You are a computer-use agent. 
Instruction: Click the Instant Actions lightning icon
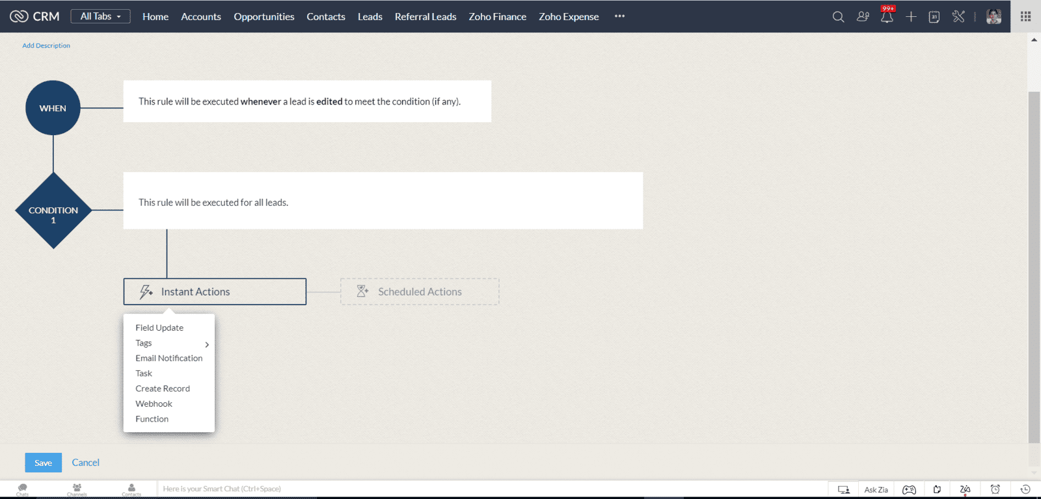click(x=146, y=292)
